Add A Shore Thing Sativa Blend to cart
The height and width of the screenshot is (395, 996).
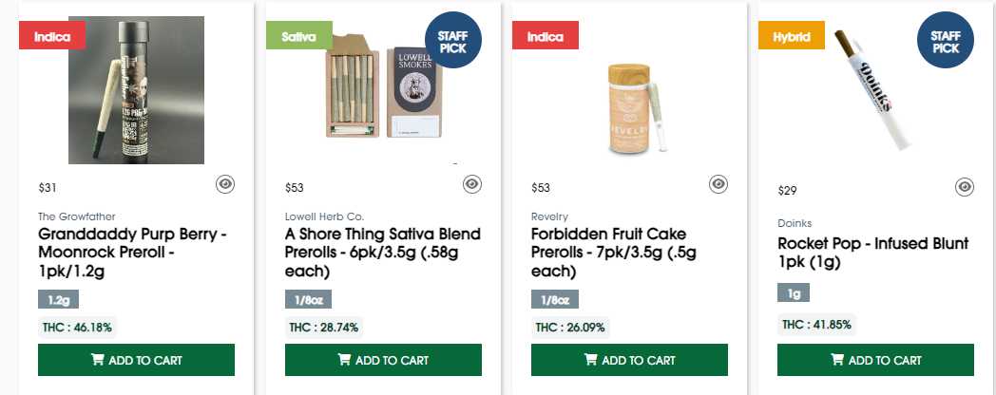click(383, 360)
